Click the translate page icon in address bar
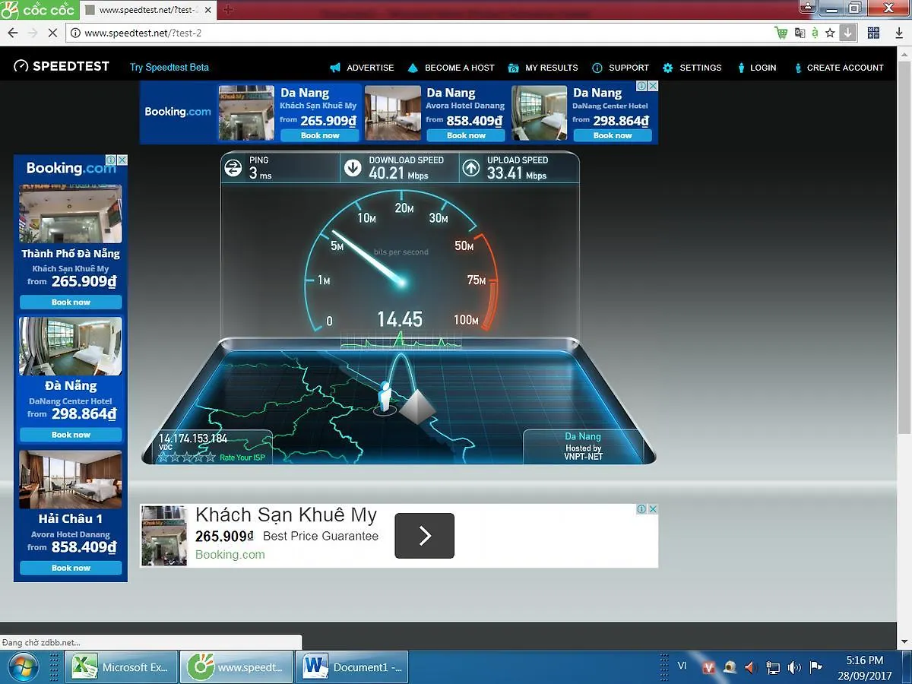The height and width of the screenshot is (684, 912). 800,33
